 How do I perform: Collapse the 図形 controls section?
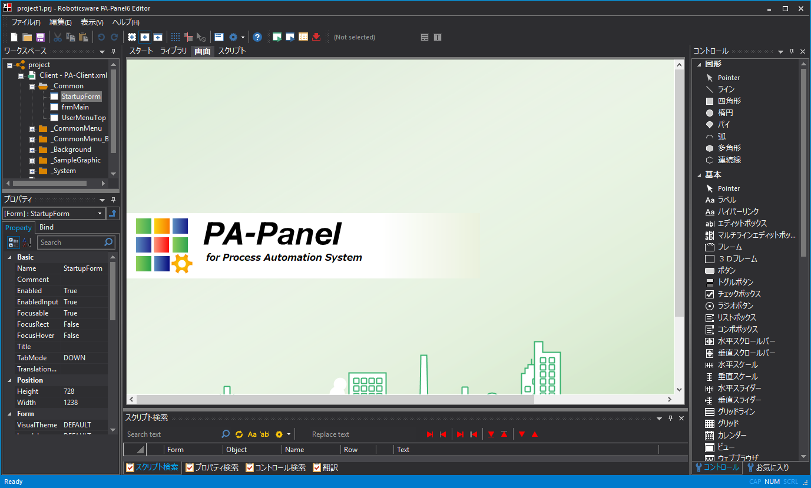tap(699, 64)
